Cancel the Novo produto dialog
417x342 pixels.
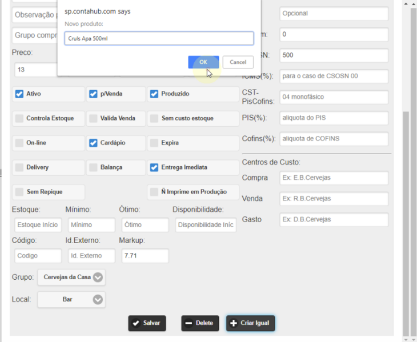tap(238, 62)
